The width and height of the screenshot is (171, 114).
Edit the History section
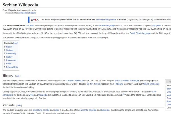coord(18,76)
